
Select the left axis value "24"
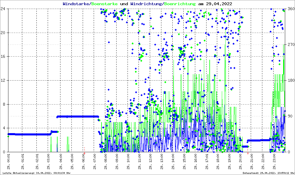pyautogui.click(x=3, y=9)
